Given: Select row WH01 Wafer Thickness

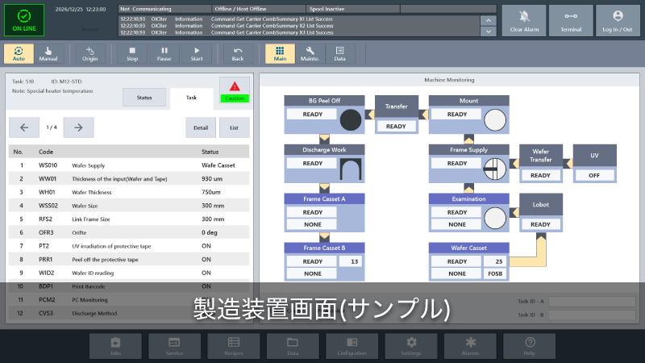Looking at the screenshot, I should pyautogui.click(x=129, y=192).
